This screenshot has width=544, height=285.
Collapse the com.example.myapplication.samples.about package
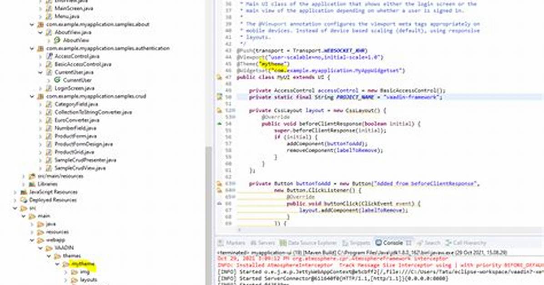(32, 25)
